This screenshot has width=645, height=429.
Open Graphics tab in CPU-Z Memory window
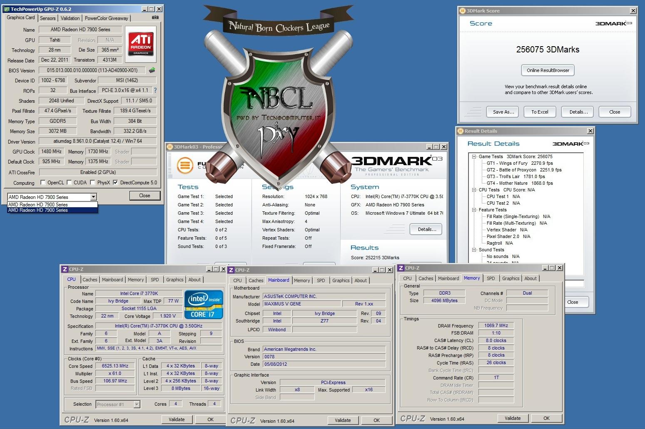pos(511,278)
